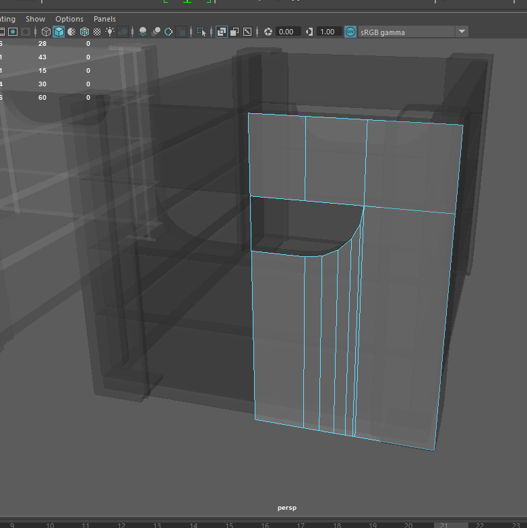Enable screen space ambient occlusion
Viewport: 527px width, 528px height.
point(143,32)
